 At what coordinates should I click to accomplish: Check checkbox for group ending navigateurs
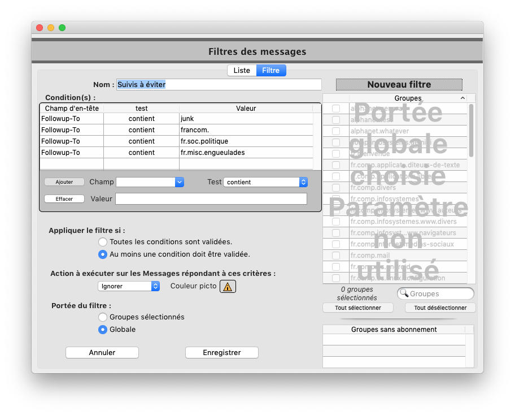coord(335,233)
